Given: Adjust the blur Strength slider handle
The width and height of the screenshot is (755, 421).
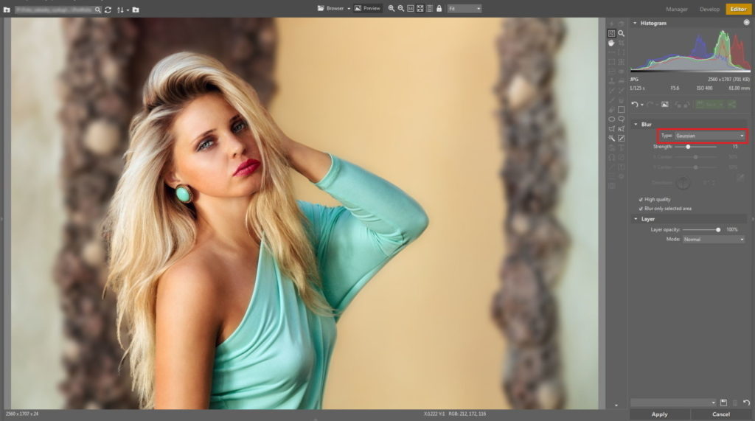Looking at the screenshot, I should click(x=688, y=147).
